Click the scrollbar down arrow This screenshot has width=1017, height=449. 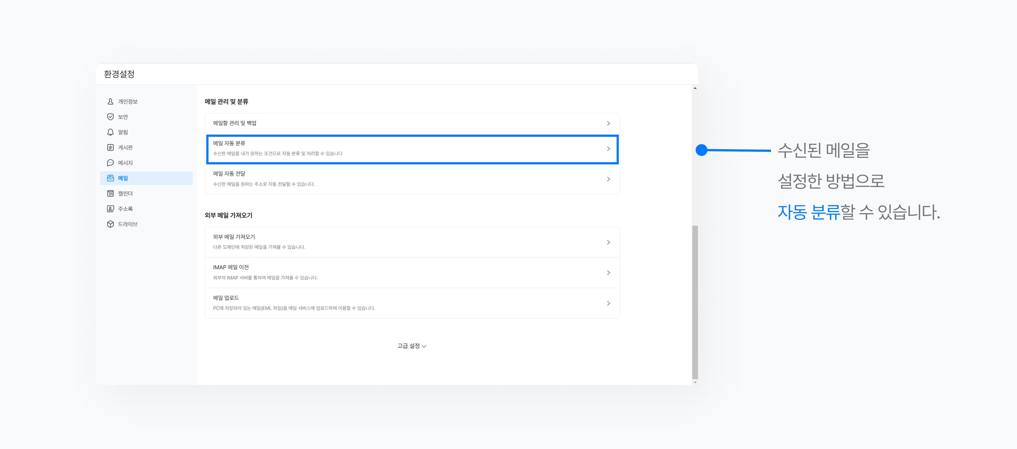pyautogui.click(x=695, y=382)
